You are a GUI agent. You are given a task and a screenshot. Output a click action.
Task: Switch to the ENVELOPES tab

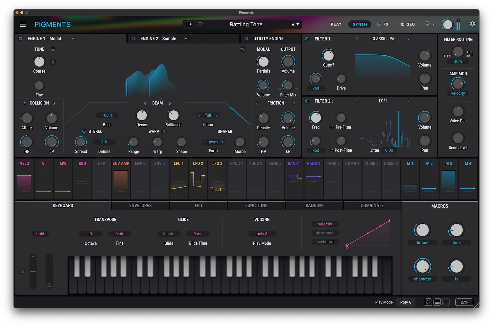(x=140, y=206)
